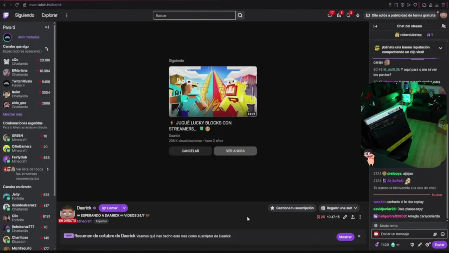Open the notifications inbox with badge 5
Image resolution: width=449 pixels, height=253 pixels.
[x=339, y=15]
